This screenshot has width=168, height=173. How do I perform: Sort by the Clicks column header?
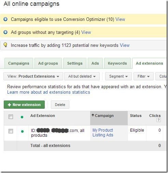155,116
